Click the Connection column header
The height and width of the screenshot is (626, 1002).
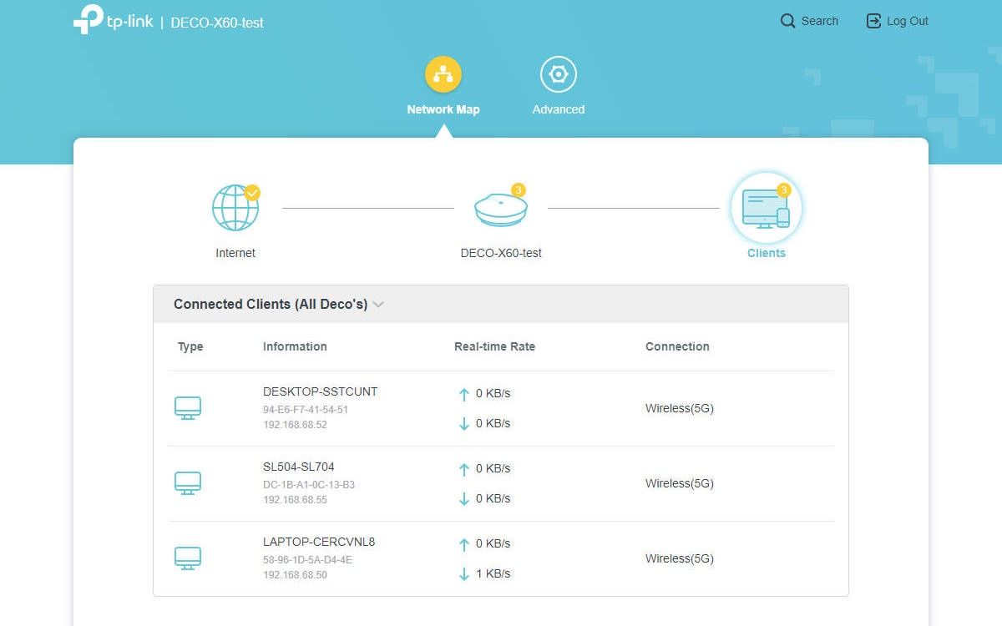click(677, 346)
